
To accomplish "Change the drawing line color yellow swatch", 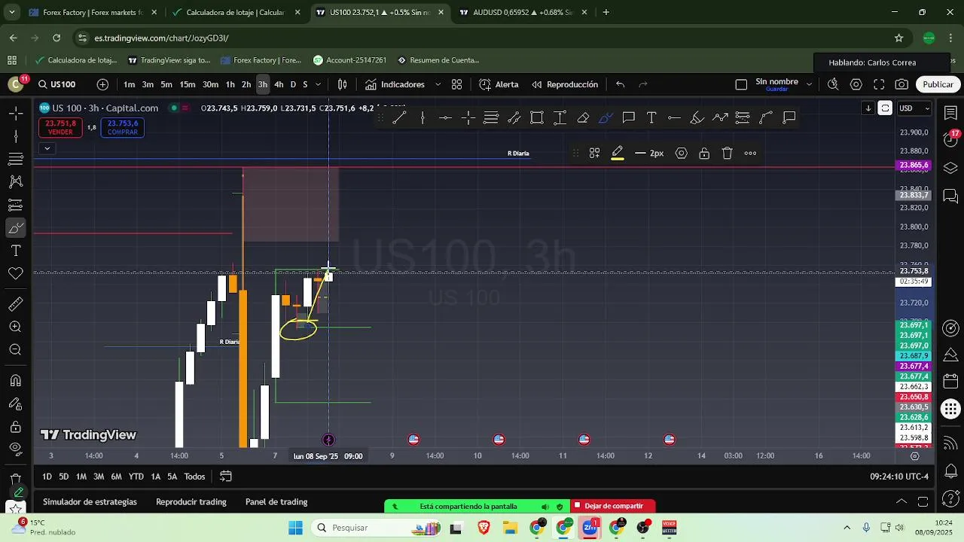I will click(617, 153).
